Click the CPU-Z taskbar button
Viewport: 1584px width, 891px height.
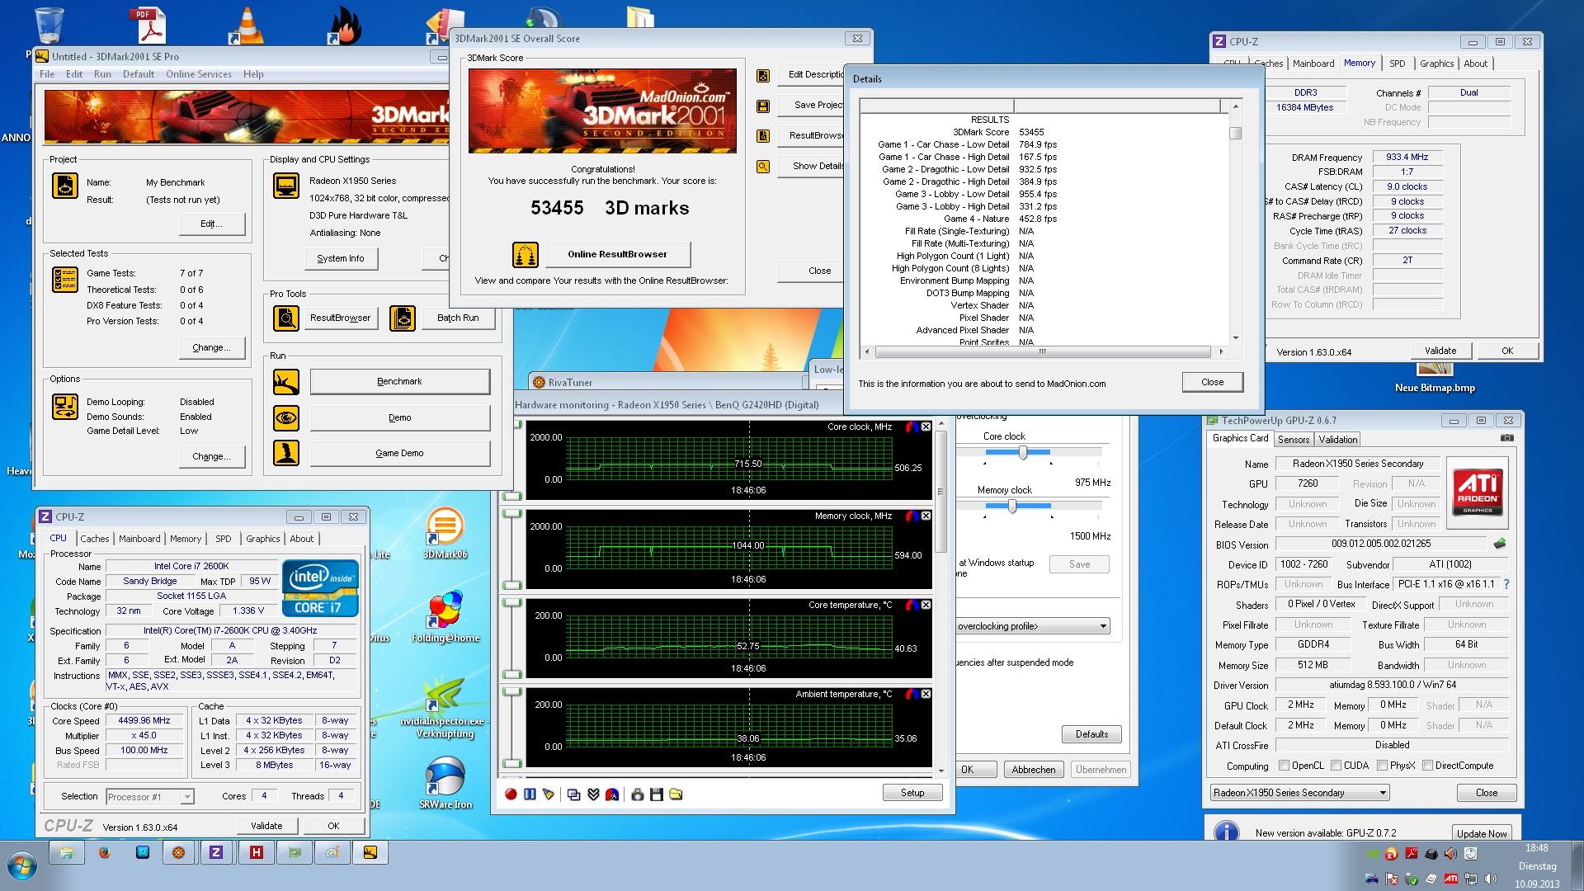216,853
